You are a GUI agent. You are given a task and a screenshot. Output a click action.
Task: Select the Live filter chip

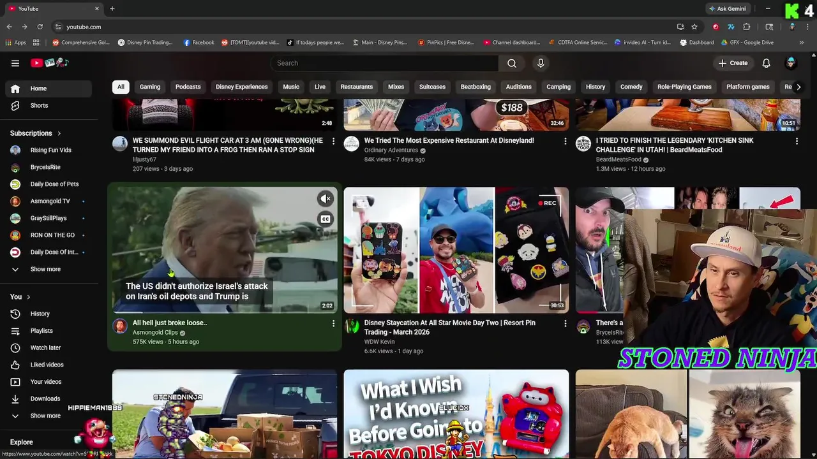320,87
